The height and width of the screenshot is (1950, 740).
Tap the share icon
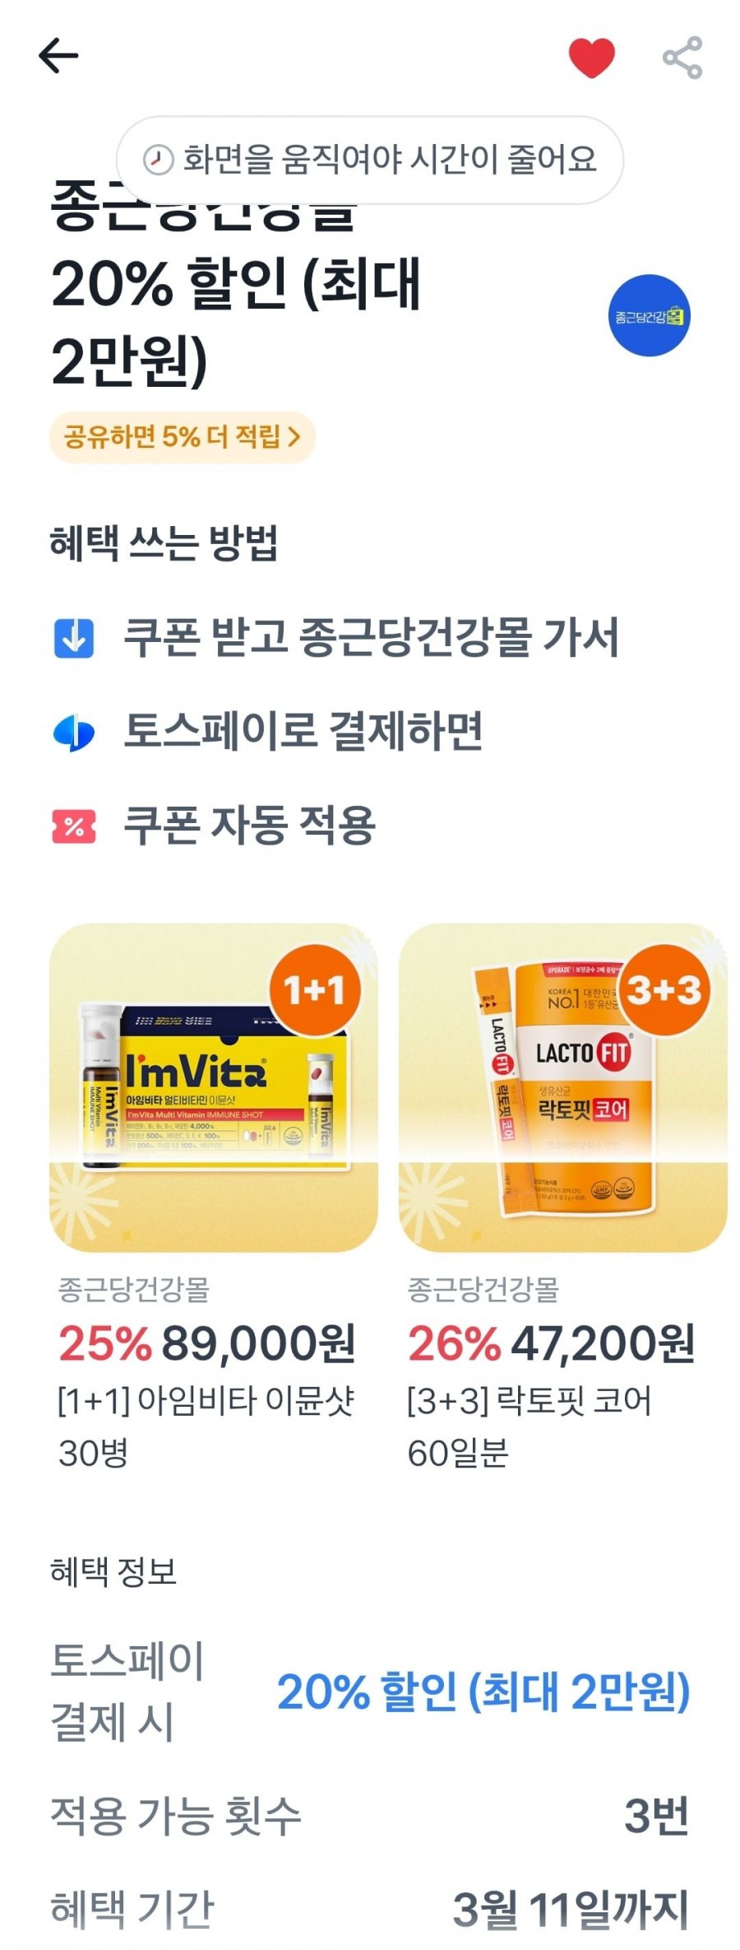click(682, 58)
